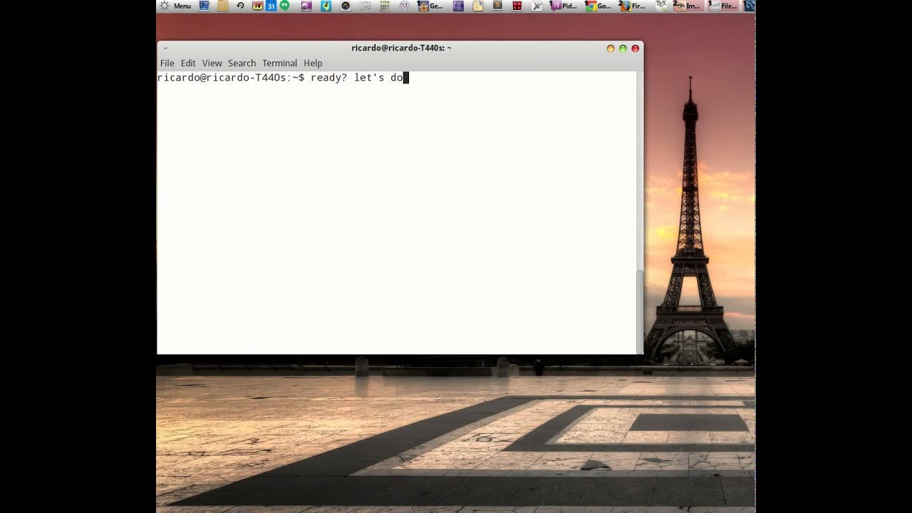
Task: Open the Edit menu in terminal
Action: pos(188,63)
